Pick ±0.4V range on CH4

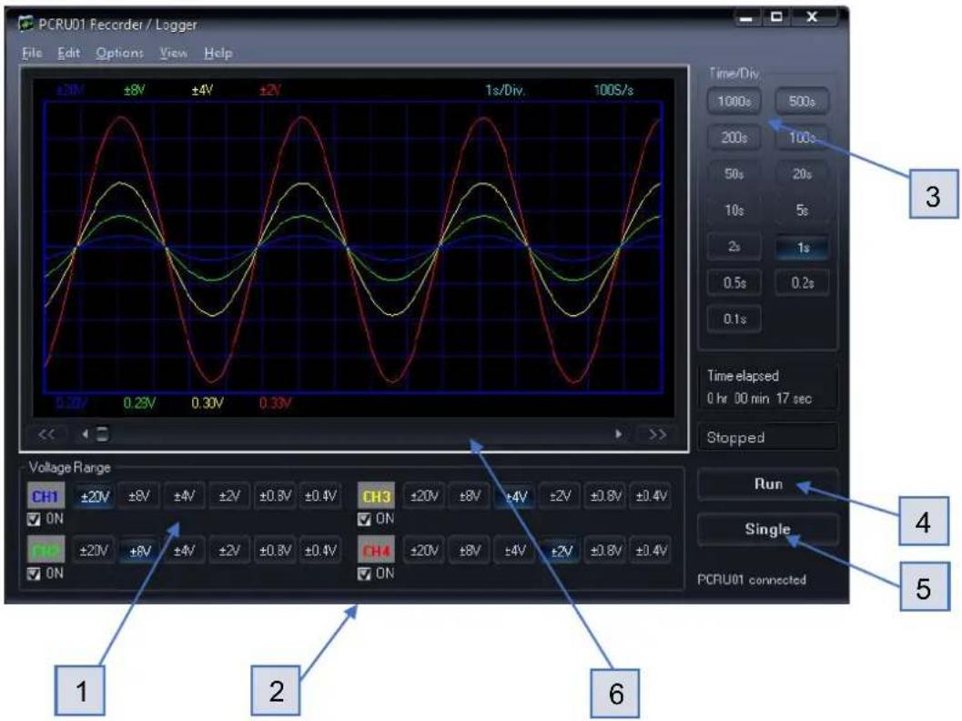pyautogui.click(x=651, y=551)
